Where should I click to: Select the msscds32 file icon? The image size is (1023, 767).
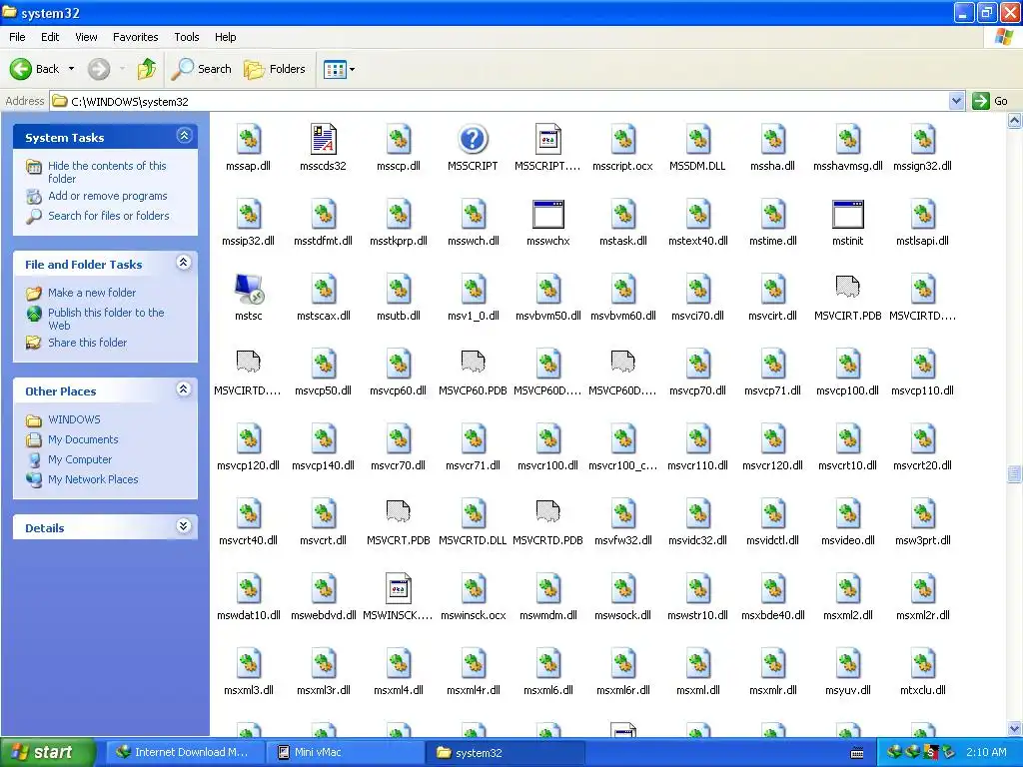coord(323,139)
